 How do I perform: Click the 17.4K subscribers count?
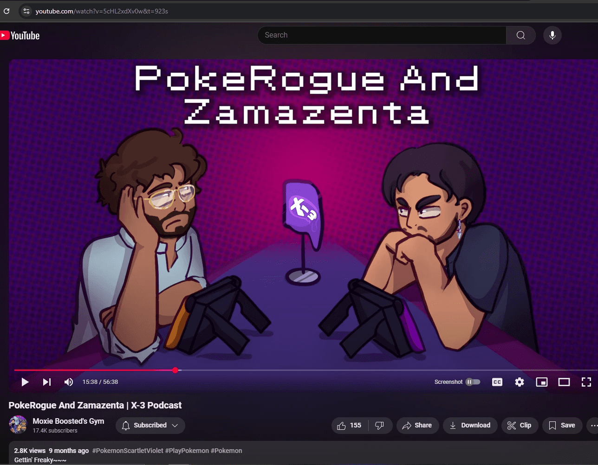(x=55, y=431)
